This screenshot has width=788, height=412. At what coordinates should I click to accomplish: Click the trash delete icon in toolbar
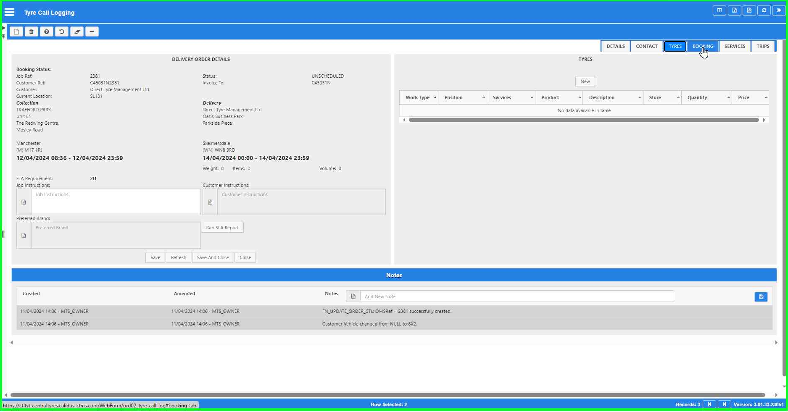tap(32, 31)
